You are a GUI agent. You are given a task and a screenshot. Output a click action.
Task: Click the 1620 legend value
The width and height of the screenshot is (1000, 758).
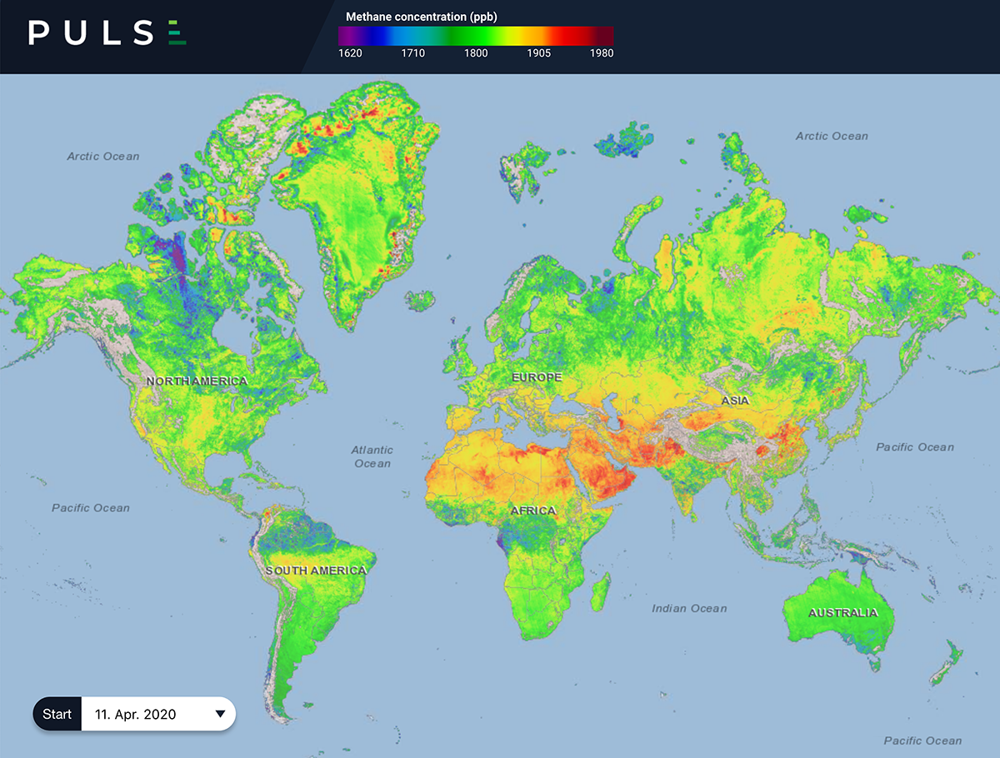pos(350,53)
